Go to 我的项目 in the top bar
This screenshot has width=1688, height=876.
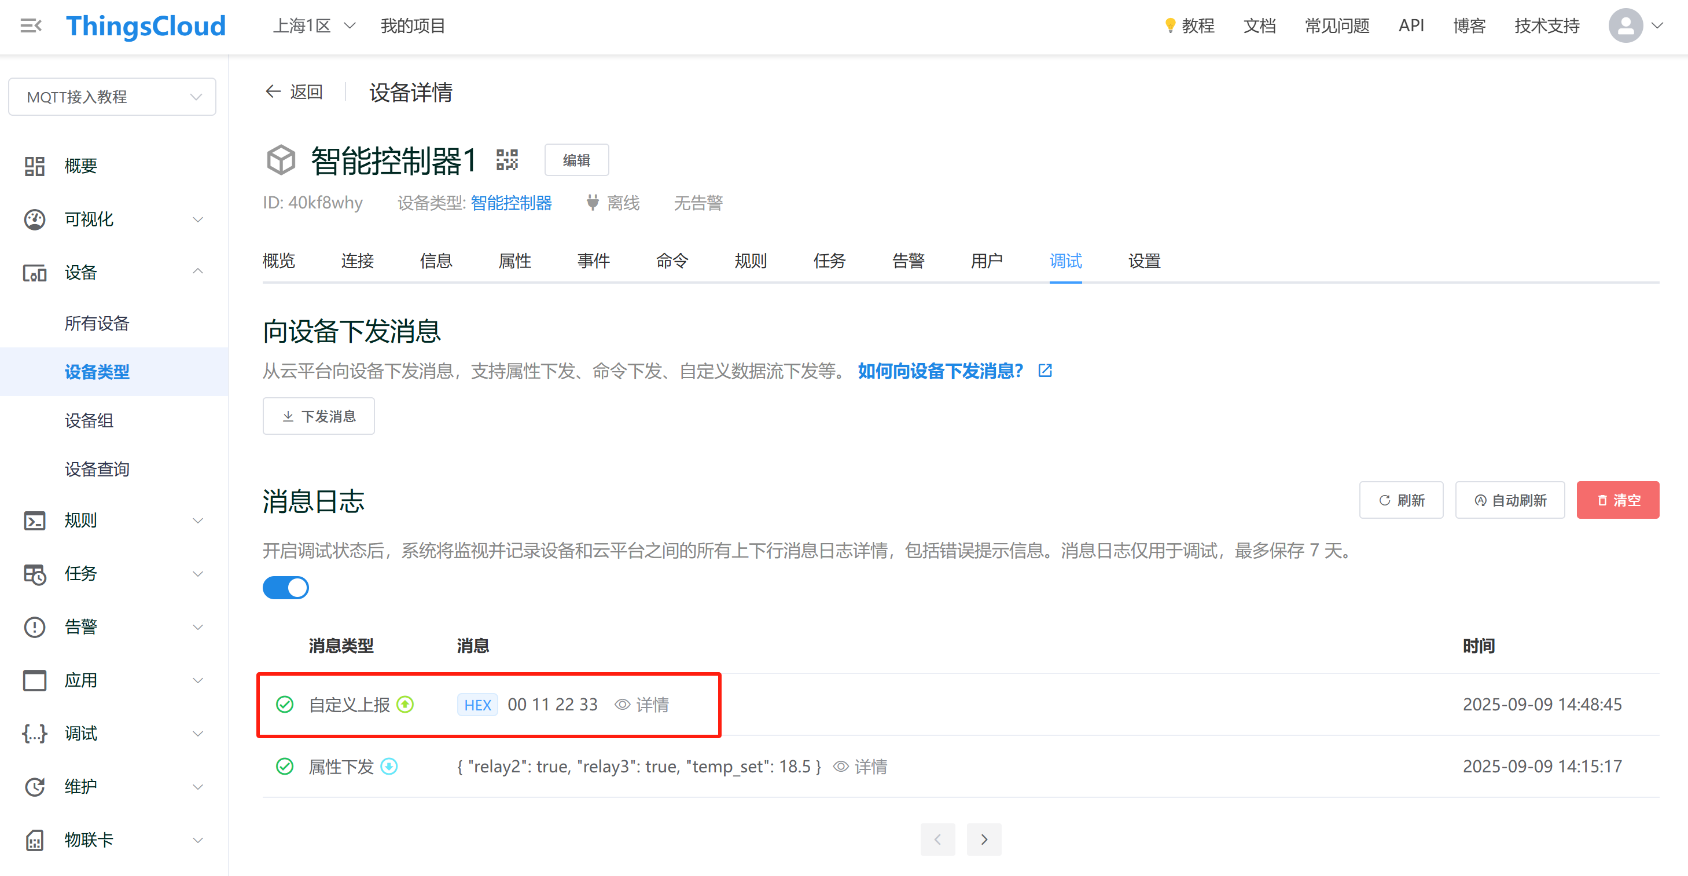coord(413,25)
